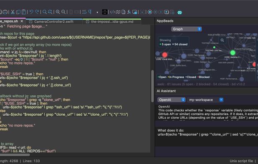Open the Function List fx icon
This screenshot has height=164, width=258.
tap(129, 12)
